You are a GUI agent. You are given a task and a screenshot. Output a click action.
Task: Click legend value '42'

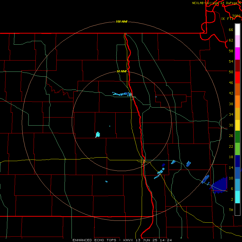[231, 93]
